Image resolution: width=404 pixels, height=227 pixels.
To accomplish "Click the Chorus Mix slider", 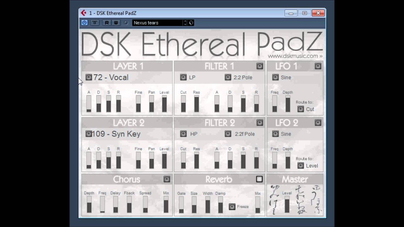I will tap(166, 204).
